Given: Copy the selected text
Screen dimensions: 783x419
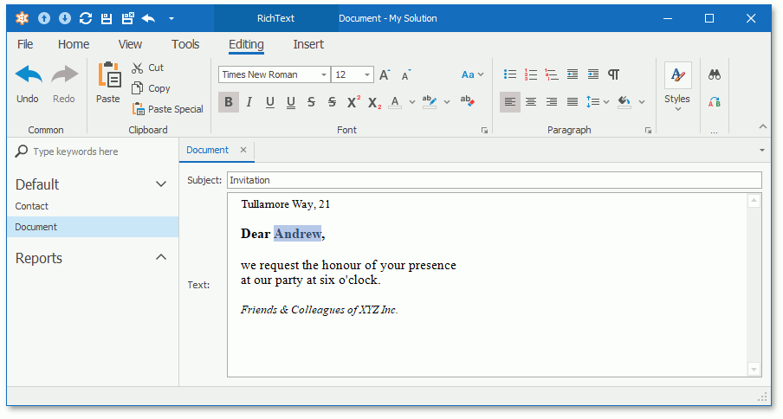Looking at the screenshot, I should 151,88.
